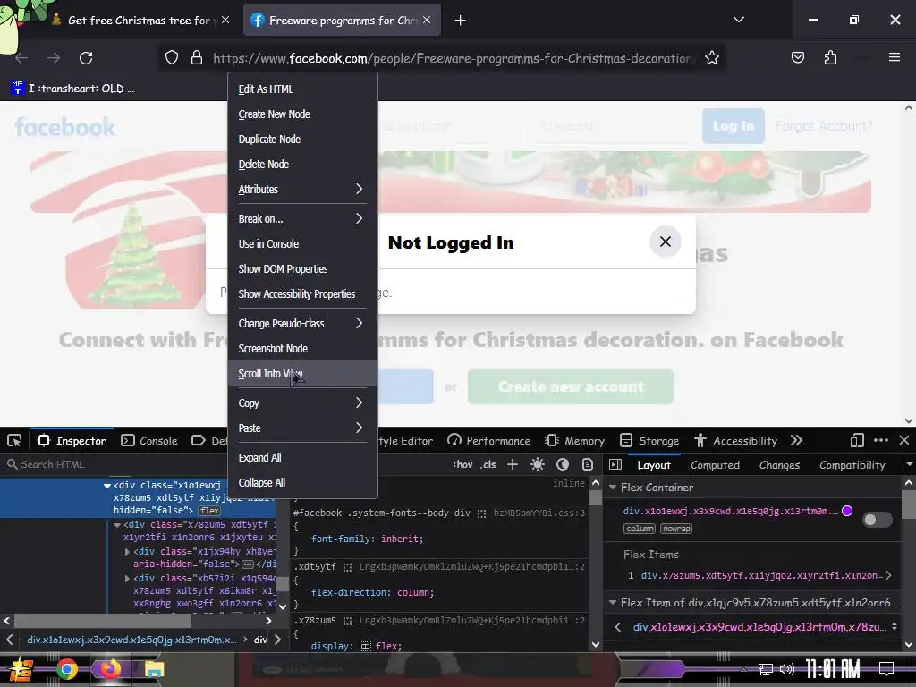Screen dimensions: 916x687
Task: Choose Collapse All in context menu
Action: point(302,482)
